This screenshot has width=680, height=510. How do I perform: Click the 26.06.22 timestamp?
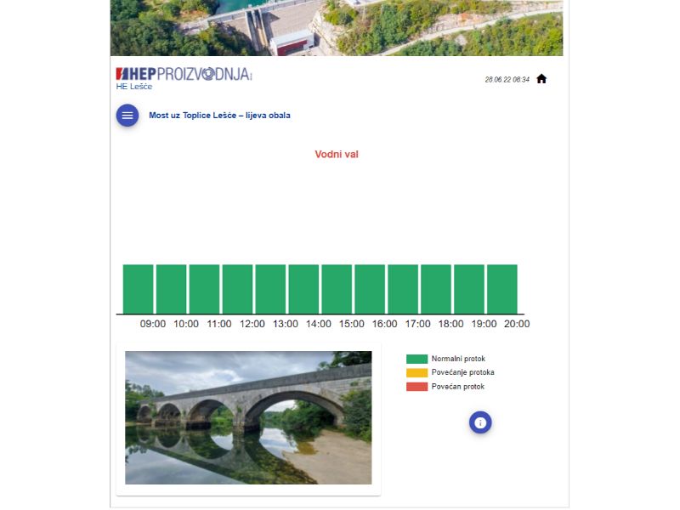[507, 79]
